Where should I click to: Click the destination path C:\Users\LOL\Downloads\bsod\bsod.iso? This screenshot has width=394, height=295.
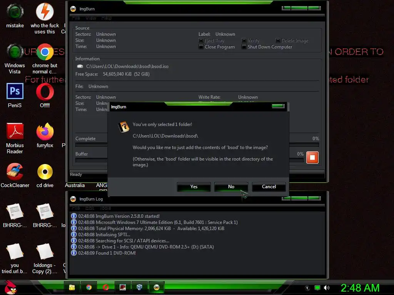[x=127, y=66]
